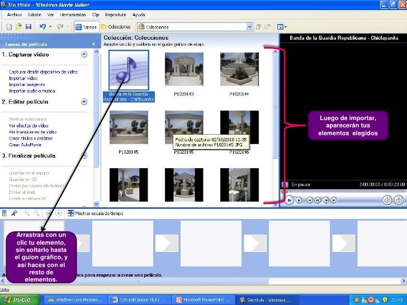Viewport: 407px width, 305px height.
Task: Click the Take Picture camera icon
Action: coord(398,199)
